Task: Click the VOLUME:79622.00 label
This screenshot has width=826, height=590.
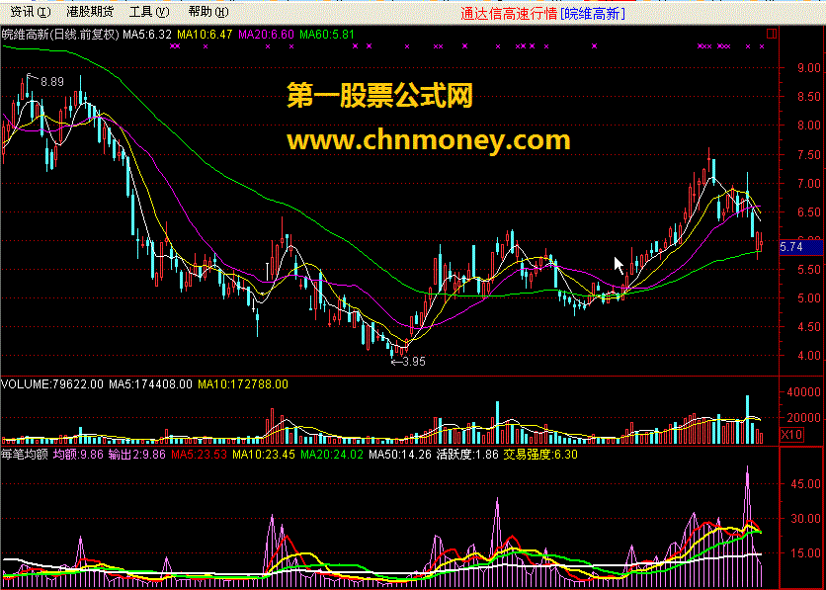Action: coord(52,384)
